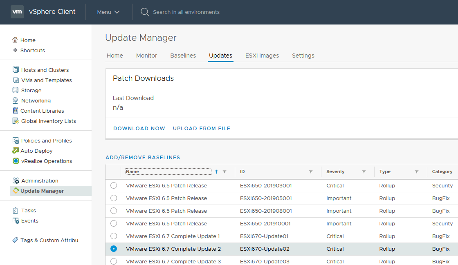The image size is (458, 265).
Task: Click the UPLOAD FROM FILE link
Action: 201,128
